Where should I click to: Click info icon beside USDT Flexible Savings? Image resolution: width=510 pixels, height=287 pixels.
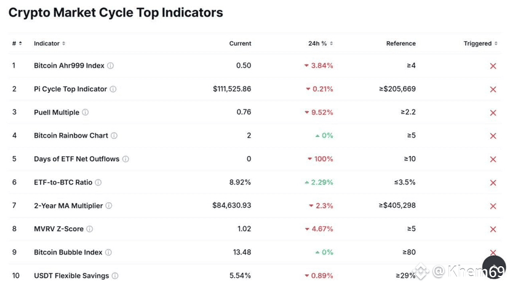(x=115, y=276)
